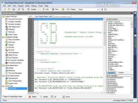This screenshot has height=103, width=138.
Task: Open the Debug menu
Action: (34, 6)
